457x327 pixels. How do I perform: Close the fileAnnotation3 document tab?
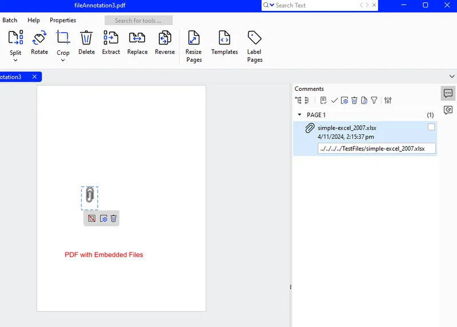[34, 77]
